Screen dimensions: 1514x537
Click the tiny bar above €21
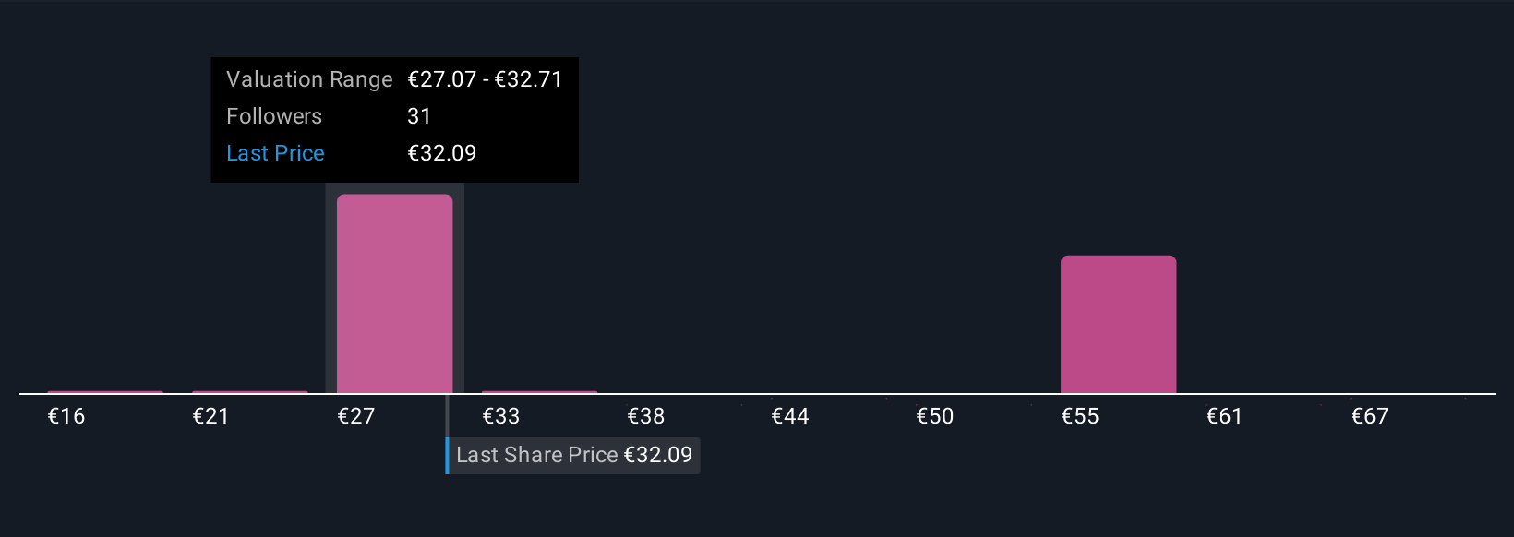(250, 392)
